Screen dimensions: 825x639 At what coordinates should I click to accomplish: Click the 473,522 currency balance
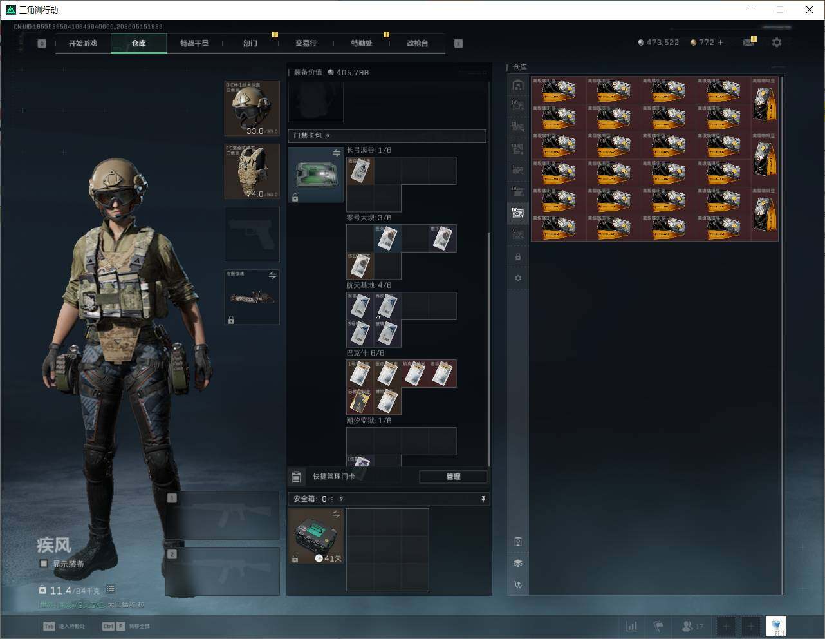pos(658,43)
